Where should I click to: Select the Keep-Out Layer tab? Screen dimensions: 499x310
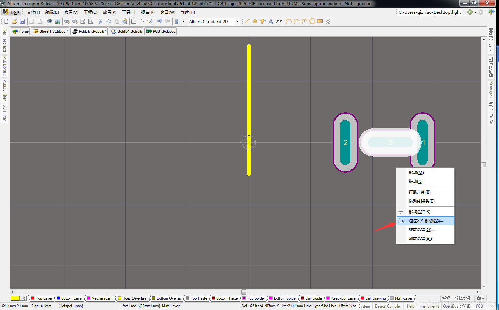pos(342,298)
